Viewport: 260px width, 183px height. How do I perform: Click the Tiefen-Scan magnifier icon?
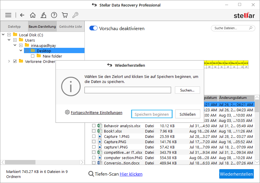[x=91, y=174]
